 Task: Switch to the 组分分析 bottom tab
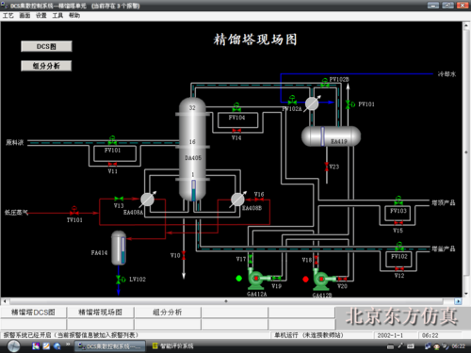[168, 313]
